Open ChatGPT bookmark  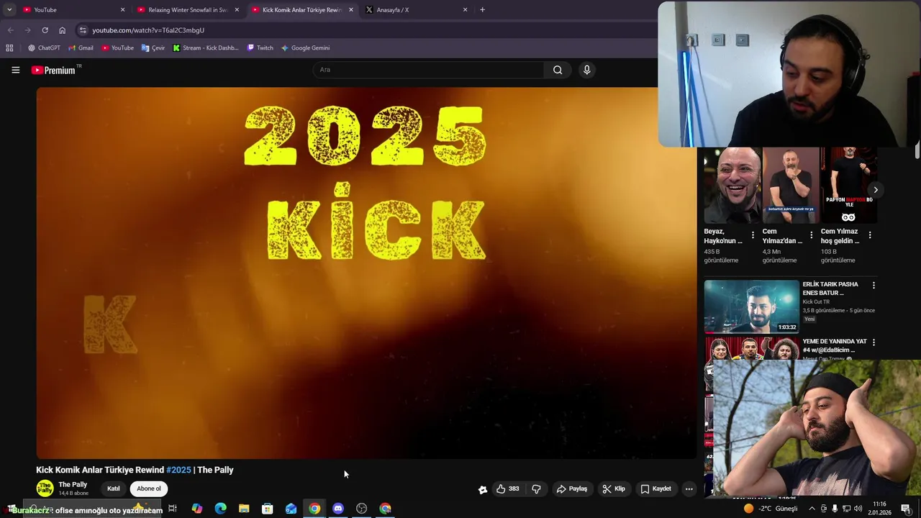point(44,47)
